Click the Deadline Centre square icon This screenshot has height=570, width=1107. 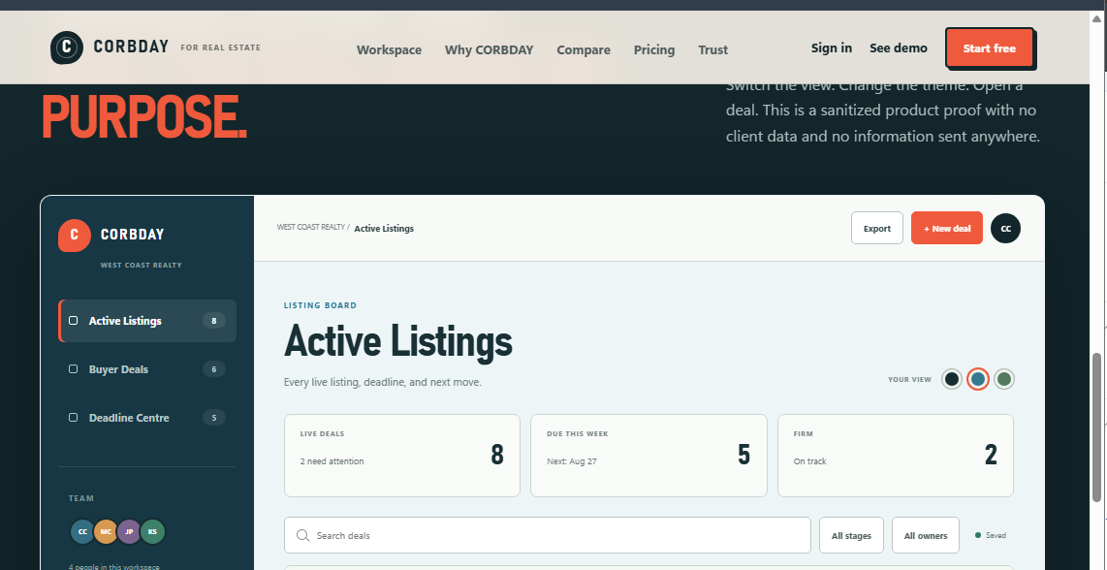pyautogui.click(x=73, y=418)
